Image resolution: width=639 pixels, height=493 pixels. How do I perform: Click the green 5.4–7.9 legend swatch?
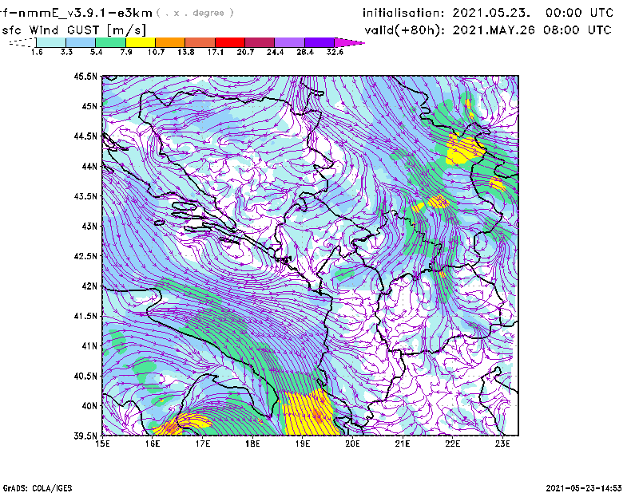click(110, 43)
